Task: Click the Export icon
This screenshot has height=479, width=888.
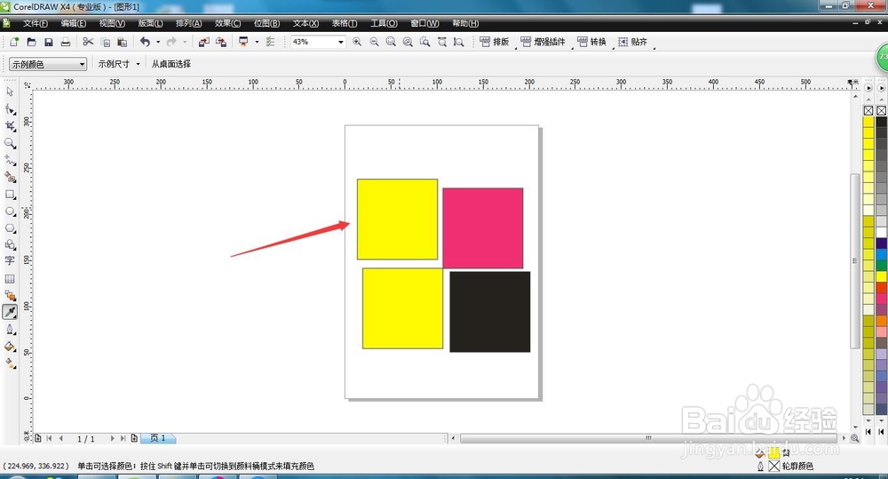Action: pyautogui.click(x=221, y=42)
